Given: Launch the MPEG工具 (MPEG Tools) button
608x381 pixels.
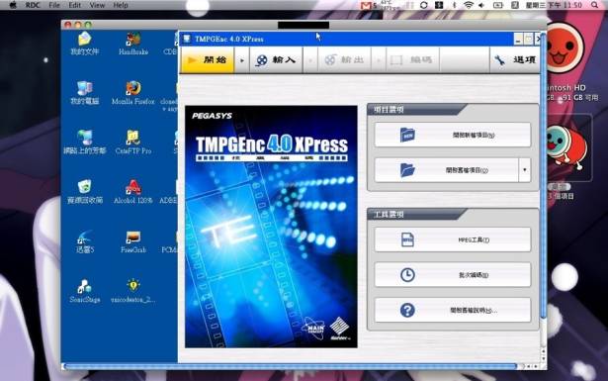Looking at the screenshot, I should point(453,239).
